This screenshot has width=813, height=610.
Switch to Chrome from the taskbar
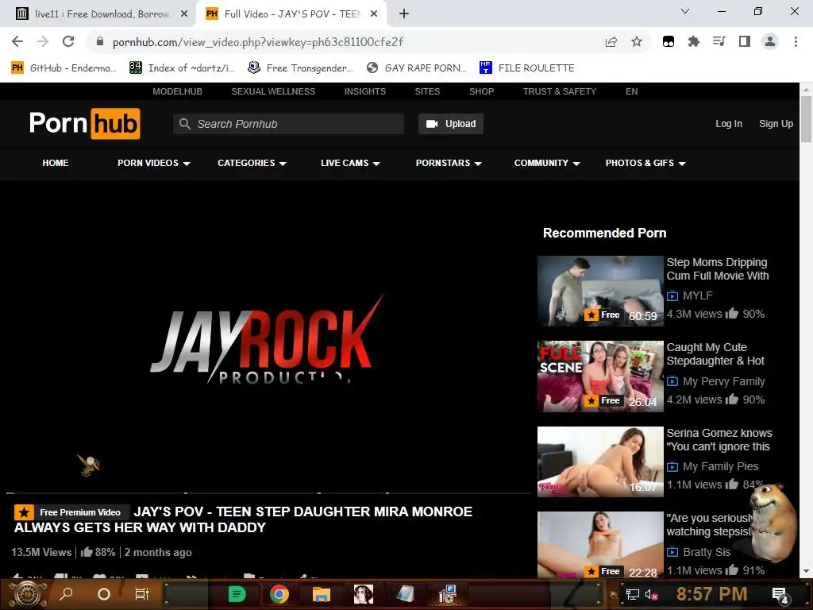pos(279,594)
